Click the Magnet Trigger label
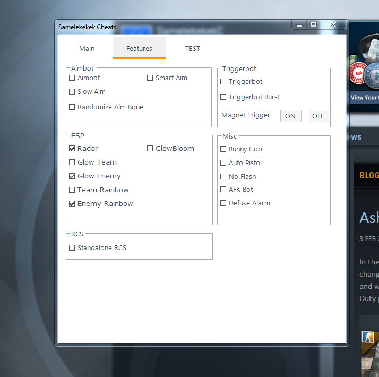Image resolution: width=379 pixels, height=377 pixels. coord(246,115)
